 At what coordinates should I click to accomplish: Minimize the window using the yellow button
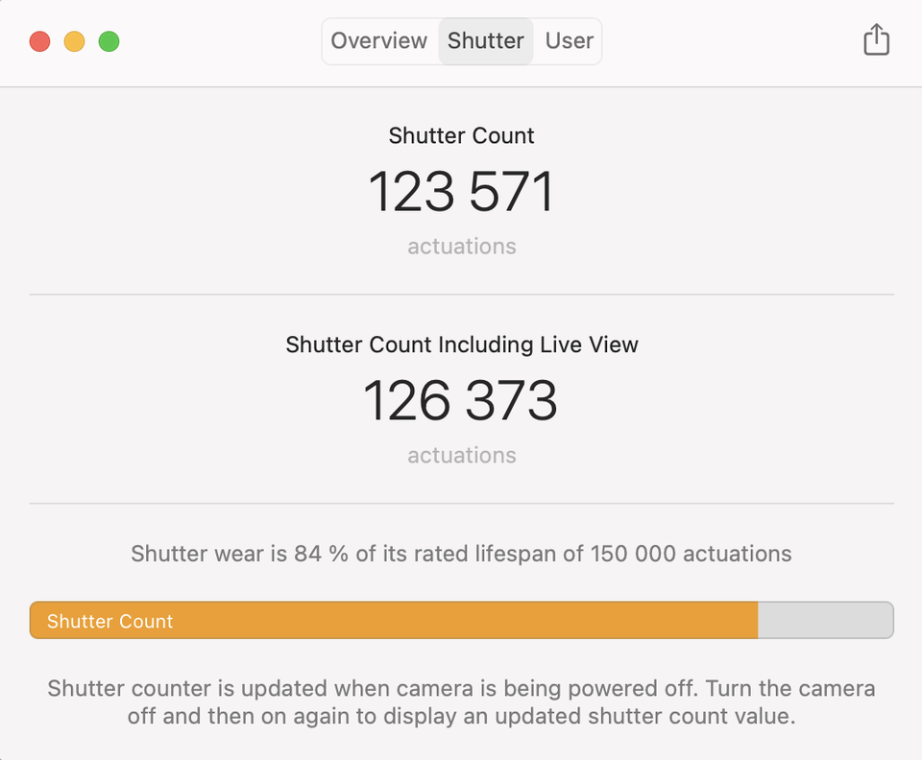click(74, 41)
